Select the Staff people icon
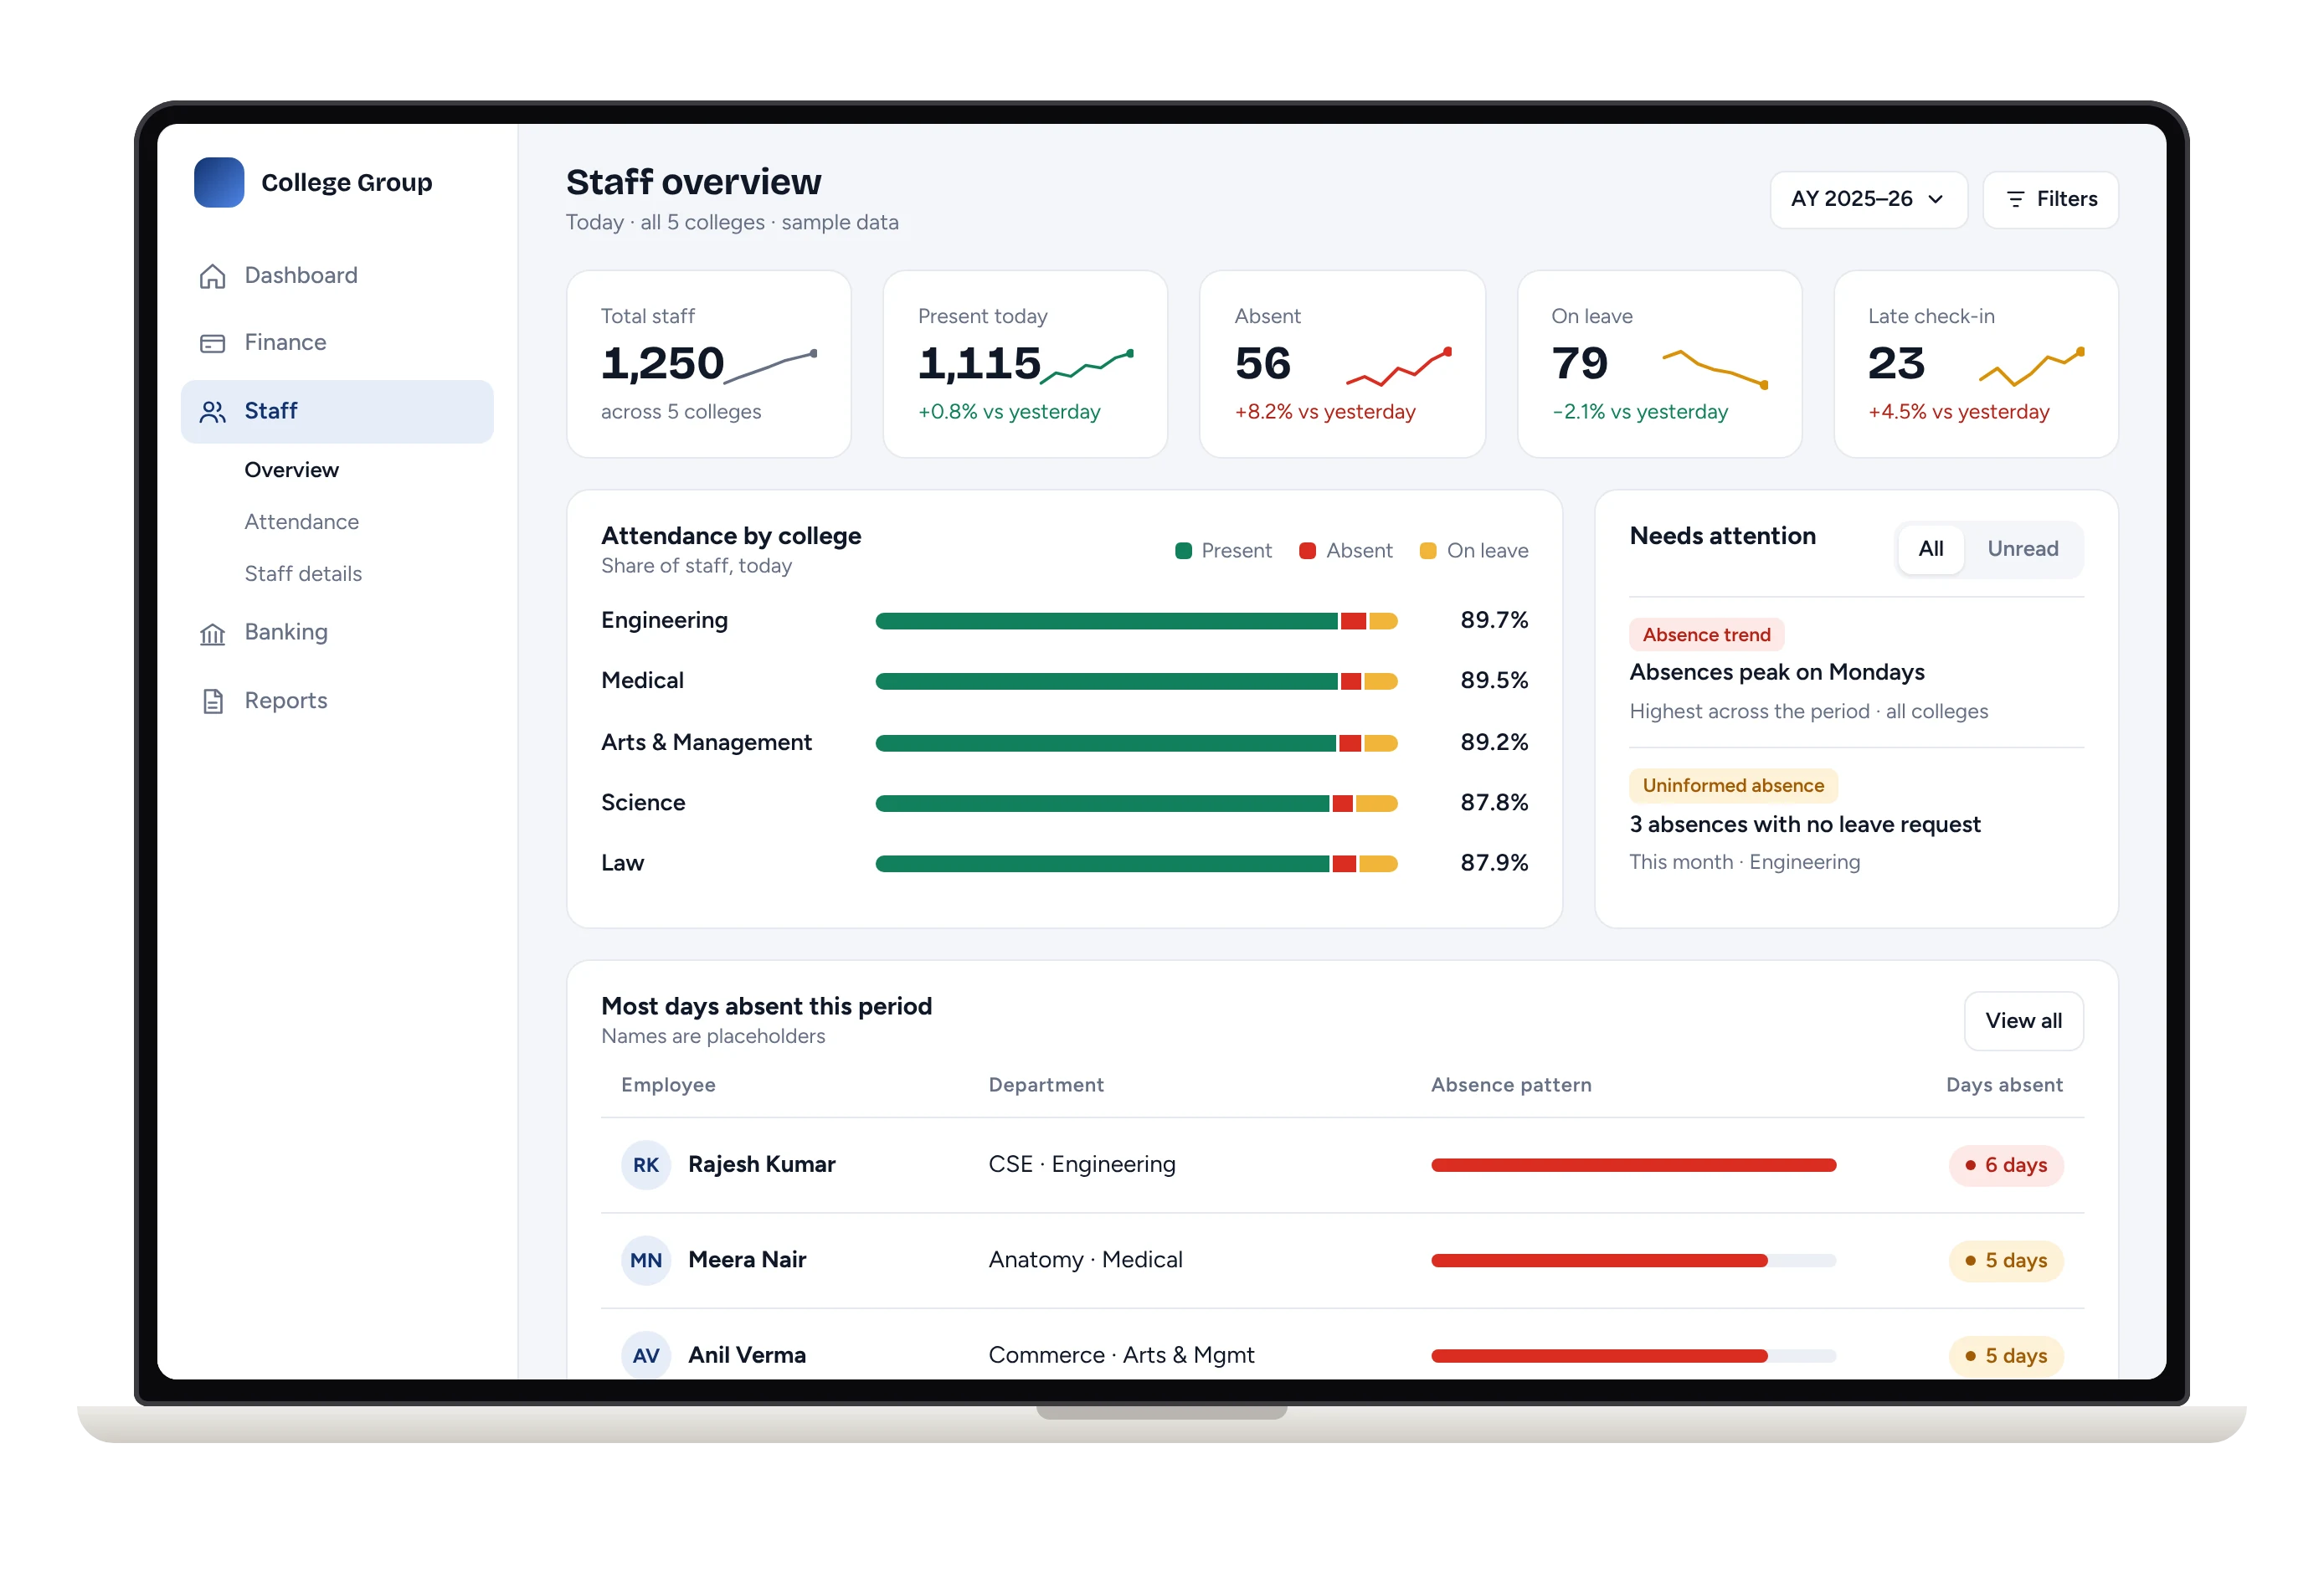The image size is (2324, 1577). tap(212, 411)
